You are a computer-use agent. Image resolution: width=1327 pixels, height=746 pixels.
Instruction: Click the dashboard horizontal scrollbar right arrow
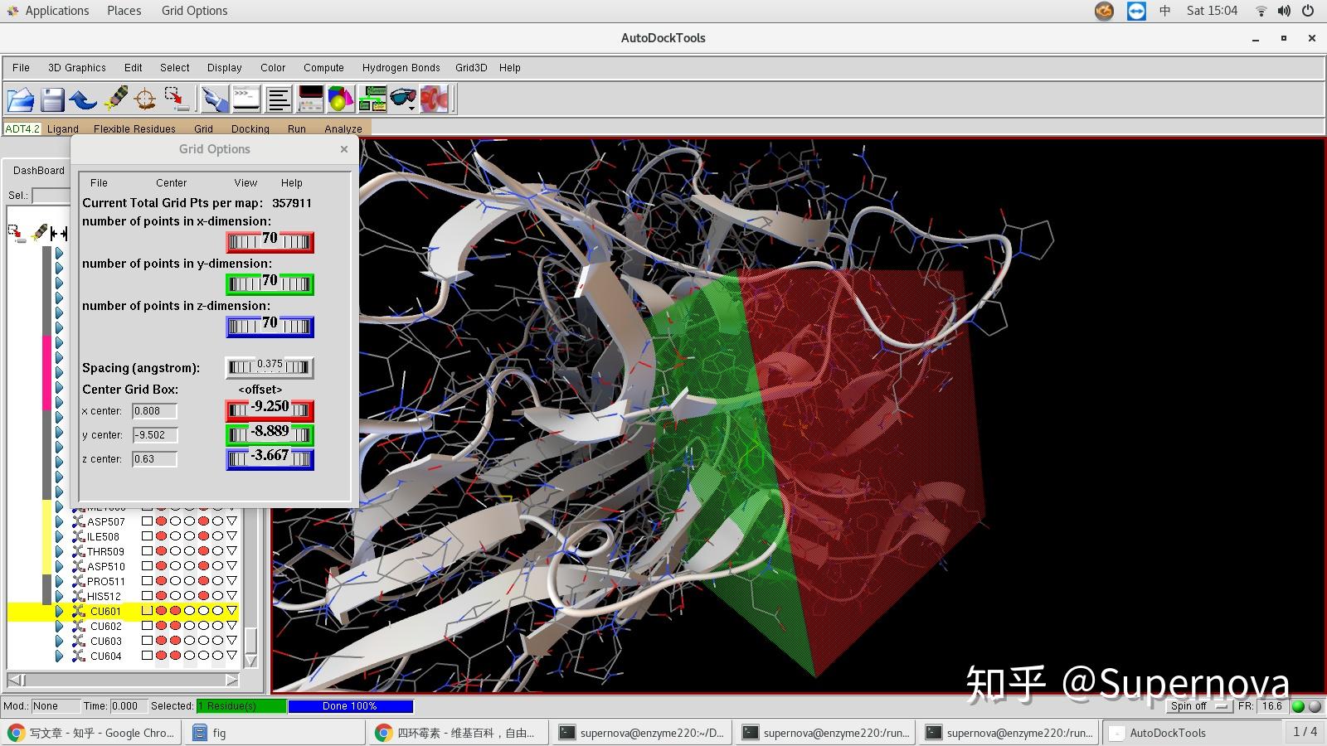tap(231, 680)
